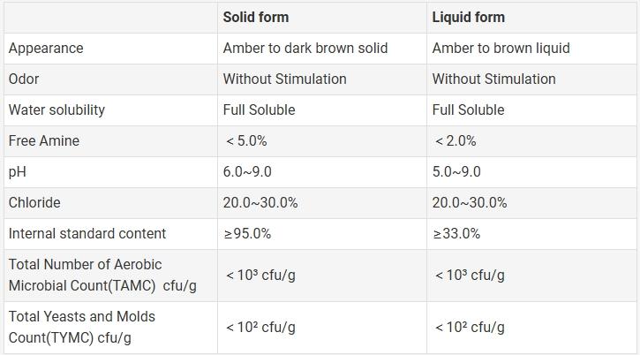Select the ≥33.0% content value
The image size is (640, 355).
(456, 234)
